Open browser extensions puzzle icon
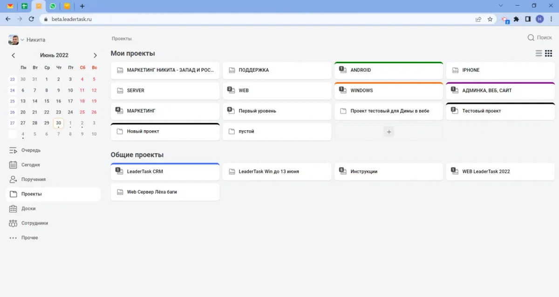 [x=516, y=19]
